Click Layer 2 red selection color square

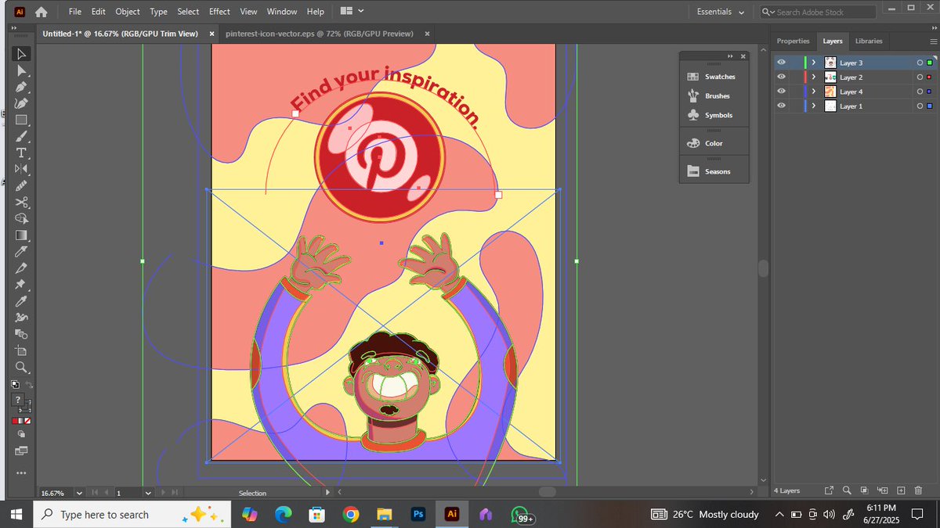coord(930,77)
